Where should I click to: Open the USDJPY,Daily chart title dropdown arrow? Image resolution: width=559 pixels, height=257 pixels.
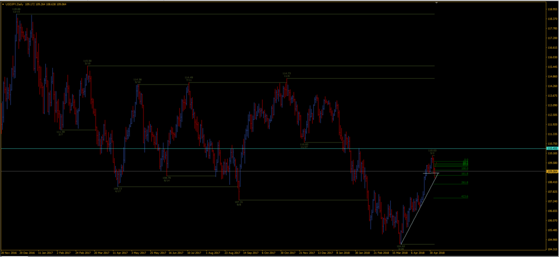[x=3, y=4]
